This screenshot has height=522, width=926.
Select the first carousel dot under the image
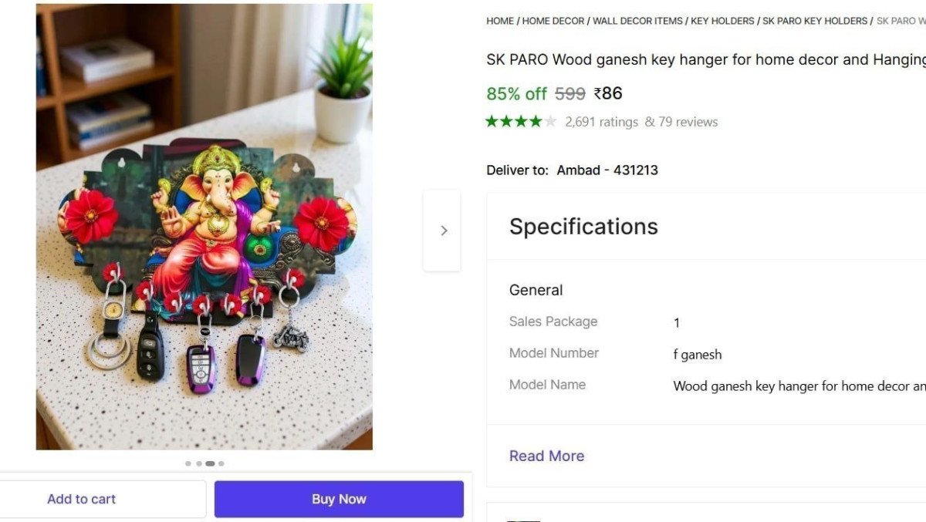coord(188,463)
